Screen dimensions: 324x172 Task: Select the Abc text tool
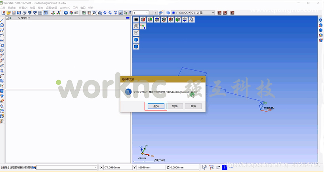point(2,40)
